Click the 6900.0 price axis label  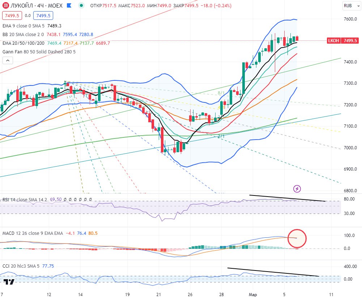[x=350, y=169]
